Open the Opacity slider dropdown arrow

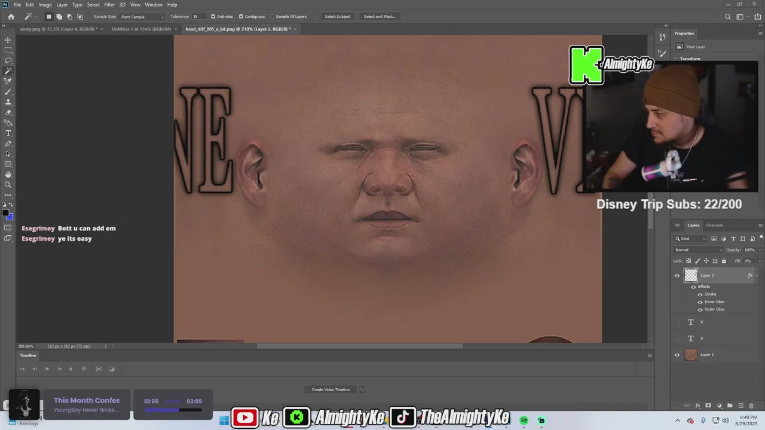[x=760, y=250]
